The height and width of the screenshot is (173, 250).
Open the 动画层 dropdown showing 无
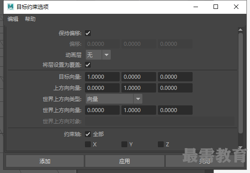coord(98,55)
